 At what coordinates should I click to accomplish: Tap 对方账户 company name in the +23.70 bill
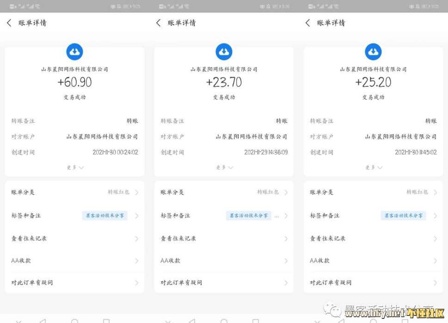coord(251,137)
